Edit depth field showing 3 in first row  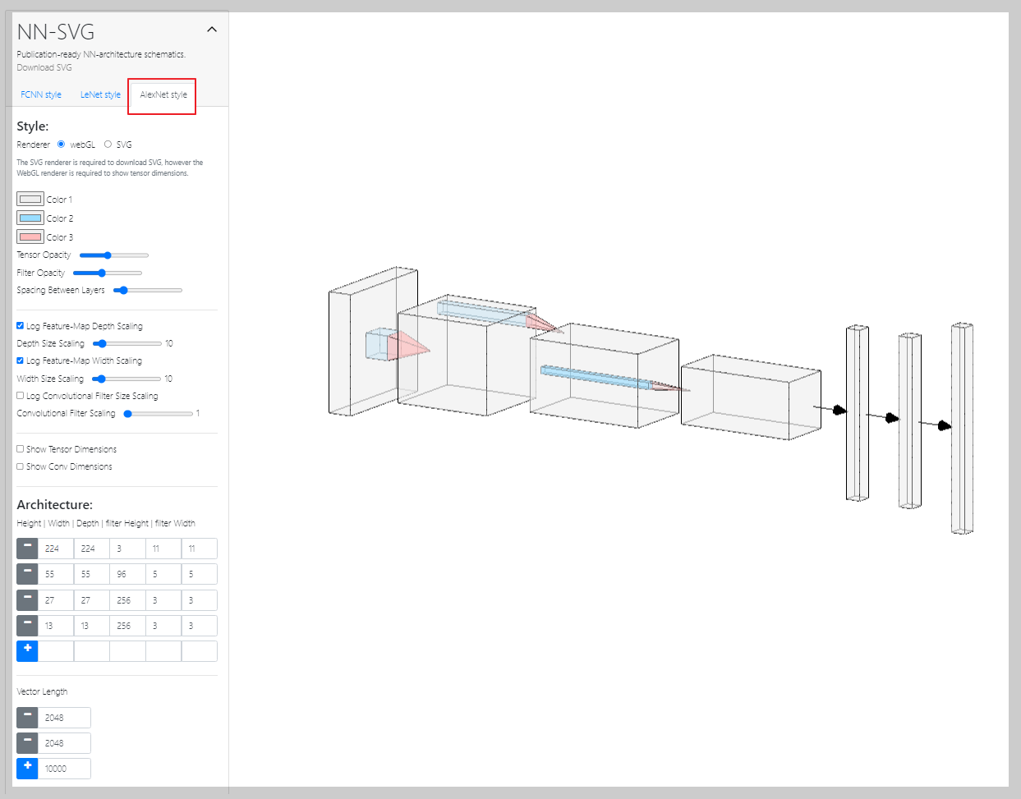pyautogui.click(x=127, y=548)
